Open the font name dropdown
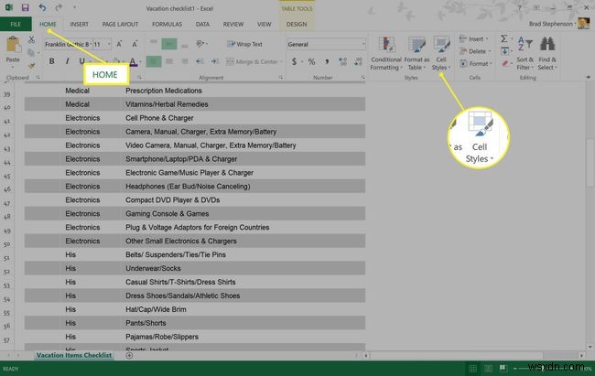The image size is (595, 376). (x=91, y=45)
